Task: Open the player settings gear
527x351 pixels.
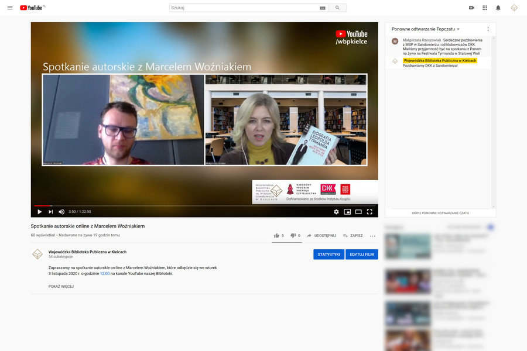Action: coord(336,212)
